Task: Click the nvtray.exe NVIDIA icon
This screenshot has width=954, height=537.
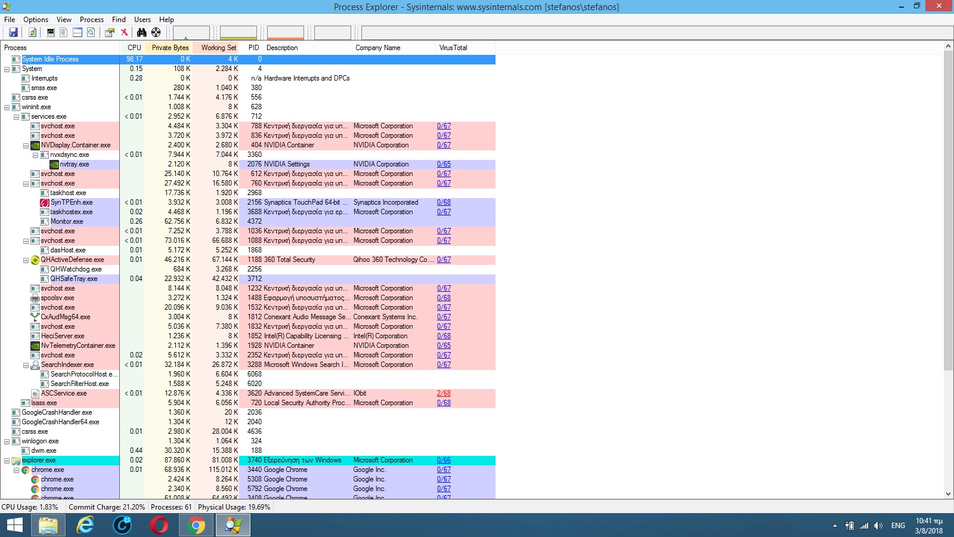Action: tap(54, 164)
